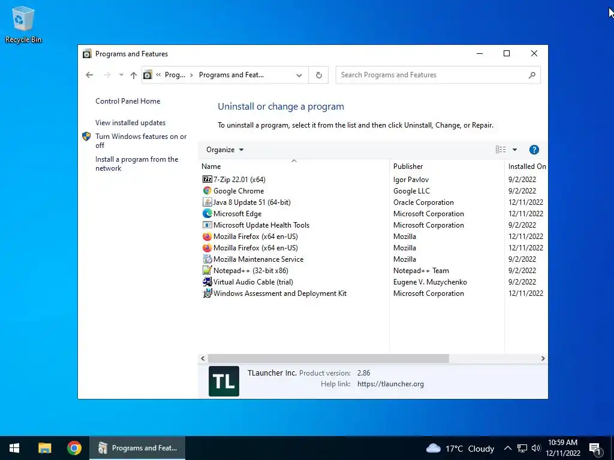Click the Microsoft Update Health Tools icon

click(207, 225)
